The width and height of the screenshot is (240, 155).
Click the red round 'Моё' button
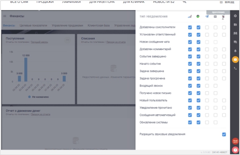coord(235,141)
